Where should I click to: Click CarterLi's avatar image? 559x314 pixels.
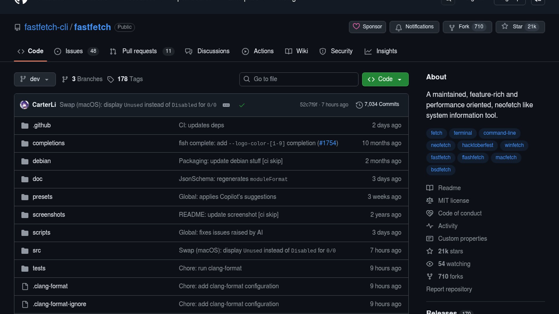[24, 105]
